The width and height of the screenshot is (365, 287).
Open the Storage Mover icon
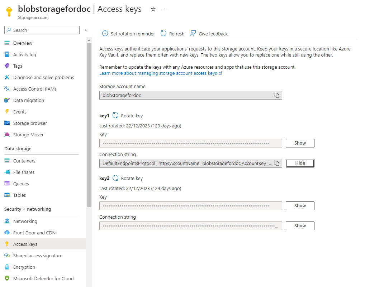pyautogui.click(x=7, y=135)
